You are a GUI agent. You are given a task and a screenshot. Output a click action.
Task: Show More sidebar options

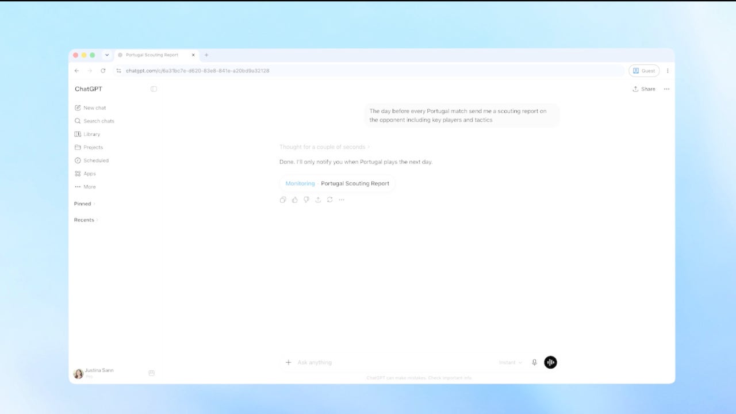85,187
